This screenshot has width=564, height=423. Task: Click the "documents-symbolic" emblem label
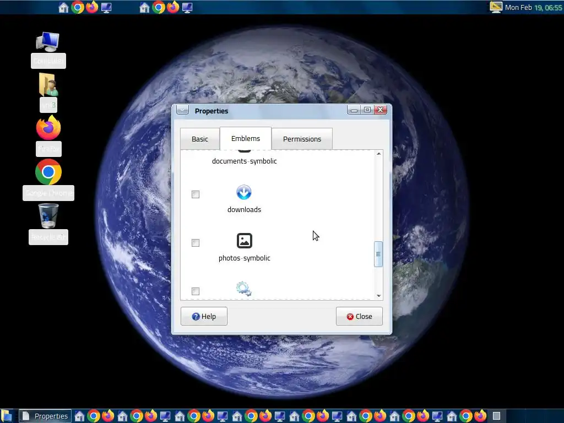pos(244,161)
